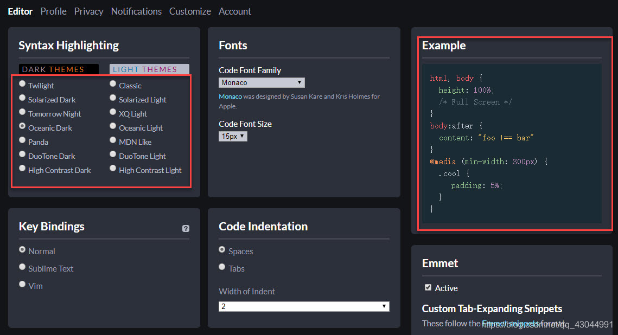Select the Panda theme radio button

click(x=22, y=140)
